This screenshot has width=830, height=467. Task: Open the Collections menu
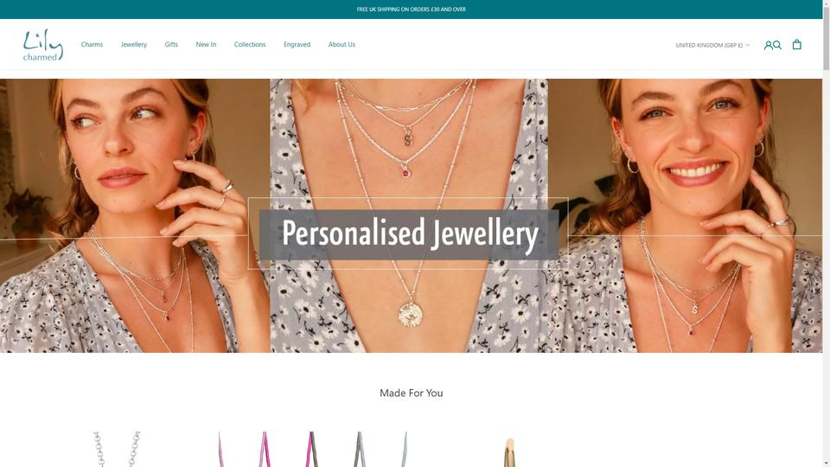(250, 44)
